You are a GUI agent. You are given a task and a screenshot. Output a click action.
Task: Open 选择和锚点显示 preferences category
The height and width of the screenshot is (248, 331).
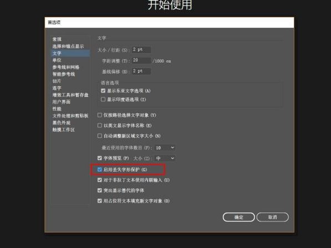click(68, 46)
